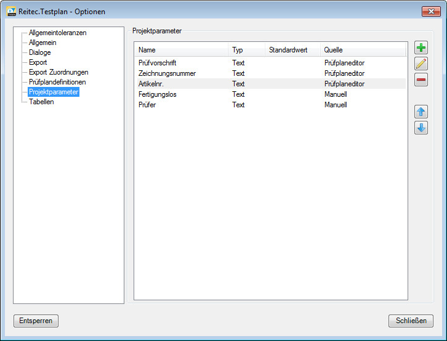Select the Tabellen tree entry

(41, 102)
